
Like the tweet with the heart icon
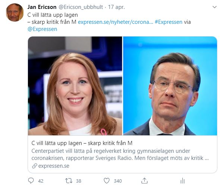click(x=107, y=181)
